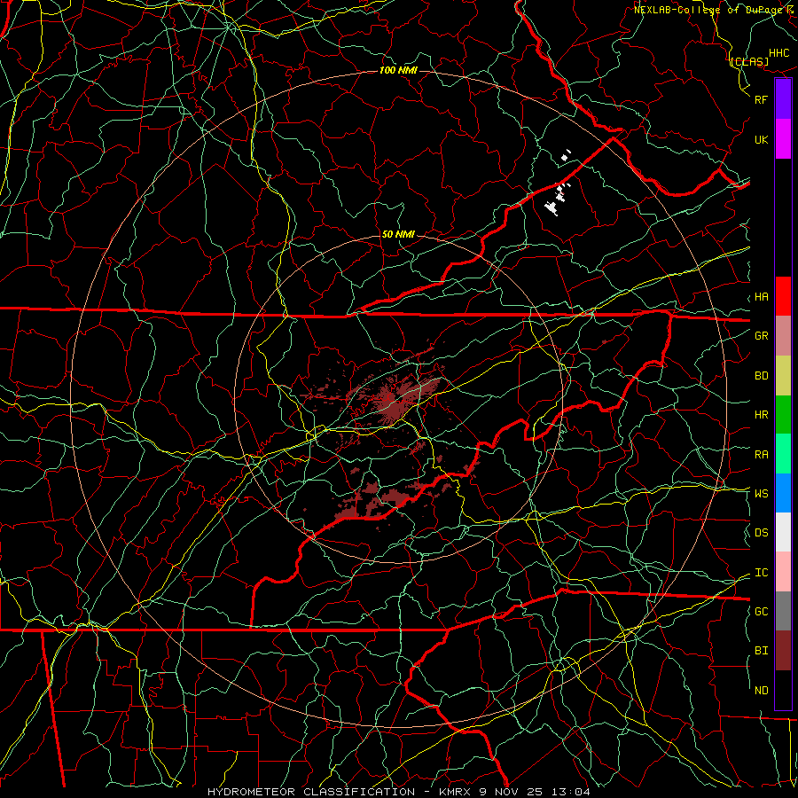Select the GR legend color block
This screenshot has width=798, height=798.
(783, 336)
